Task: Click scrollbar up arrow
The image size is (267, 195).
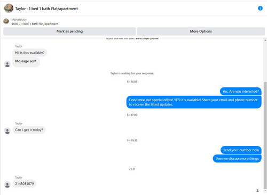Action: [265, 40]
